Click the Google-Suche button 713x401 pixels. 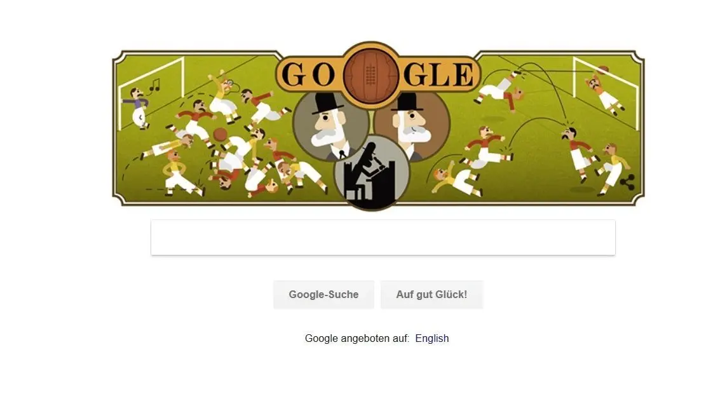tap(323, 295)
